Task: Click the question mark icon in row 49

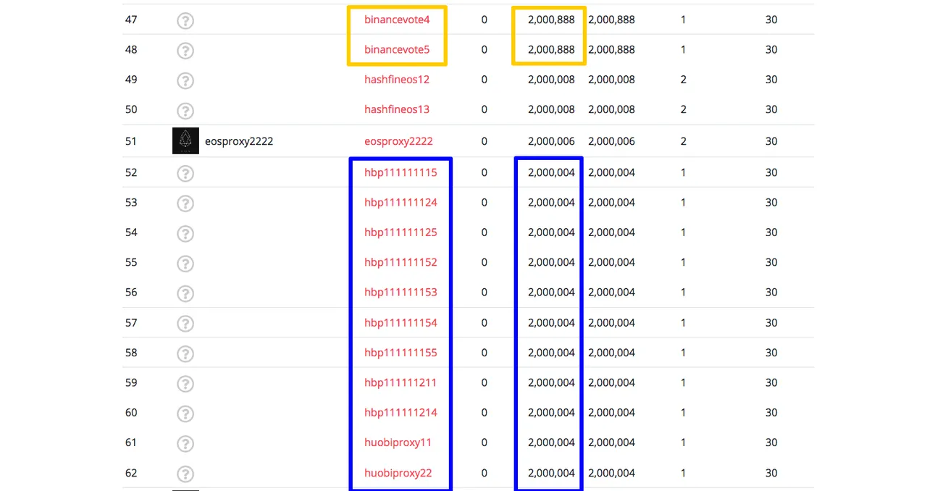Action: pyautogui.click(x=185, y=80)
